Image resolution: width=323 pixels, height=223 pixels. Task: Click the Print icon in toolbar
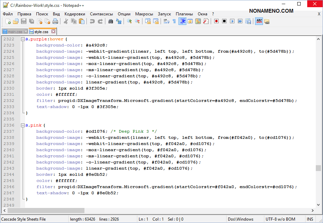click(55, 21)
